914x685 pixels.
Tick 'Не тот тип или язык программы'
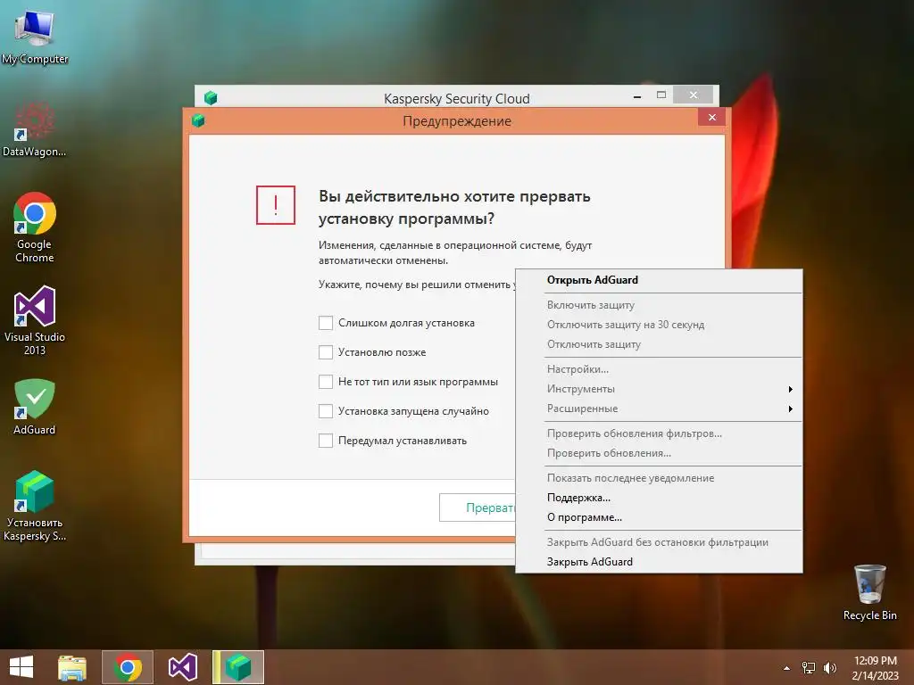tap(326, 382)
